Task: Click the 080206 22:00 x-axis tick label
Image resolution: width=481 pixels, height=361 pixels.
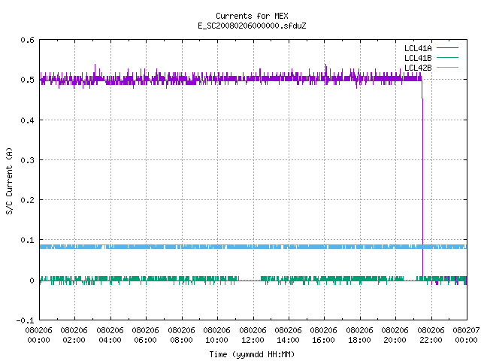Action: [x=431, y=335]
